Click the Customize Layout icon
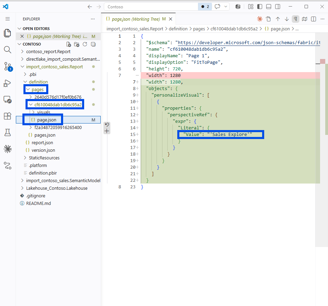 coord(251,7)
